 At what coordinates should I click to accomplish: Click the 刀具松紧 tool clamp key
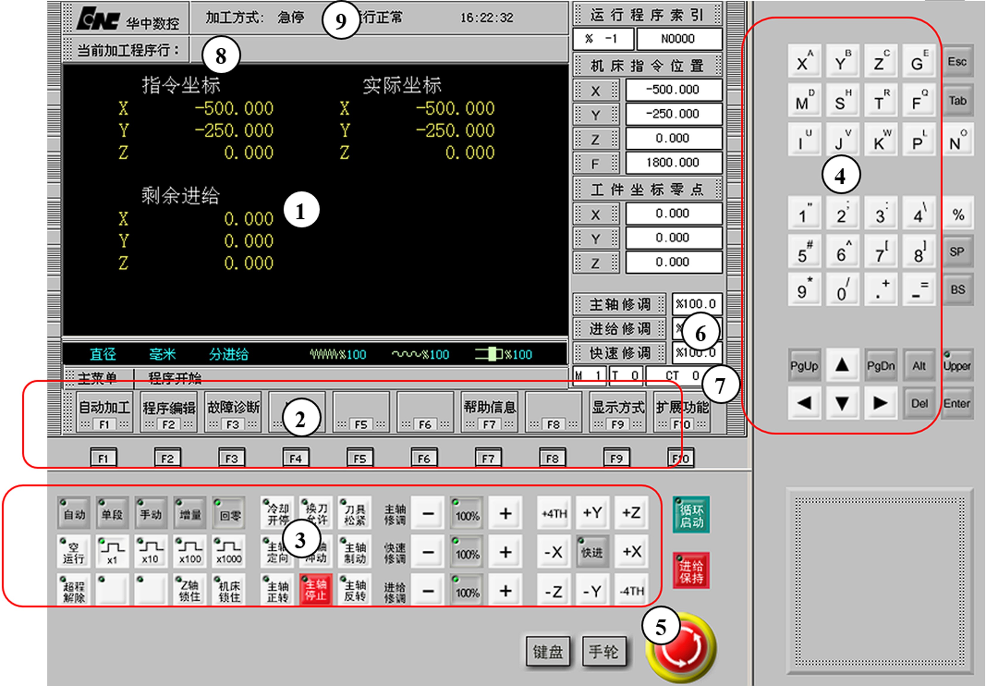click(x=355, y=512)
